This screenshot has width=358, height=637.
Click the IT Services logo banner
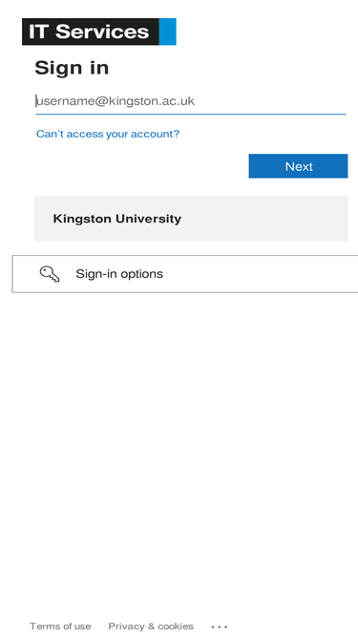point(99,32)
